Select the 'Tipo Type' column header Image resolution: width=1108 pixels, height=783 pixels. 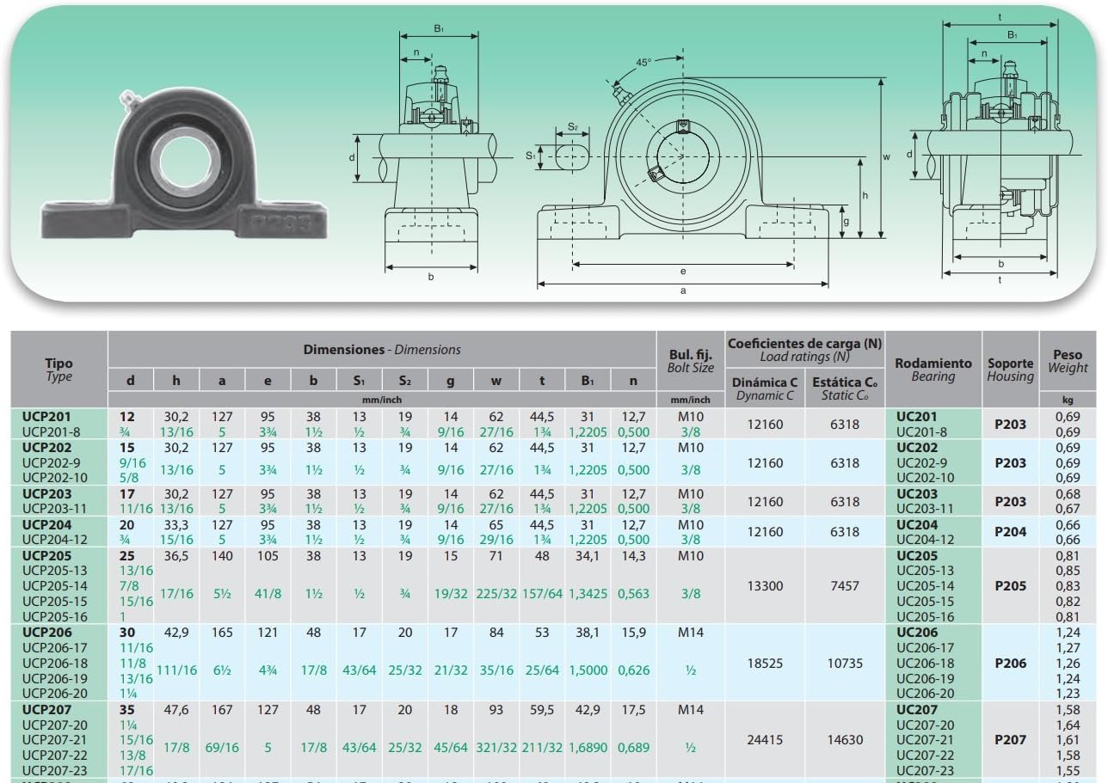pyautogui.click(x=58, y=370)
